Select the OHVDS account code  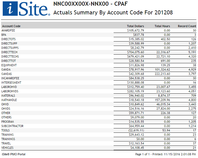coord(6,109)
